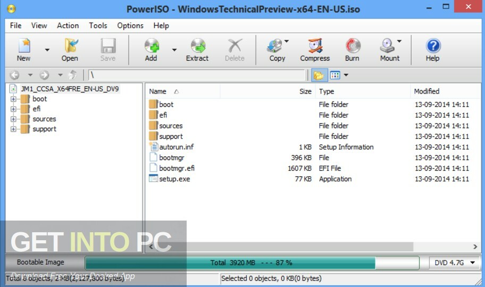Click the 396 KB size cell

point(301,157)
